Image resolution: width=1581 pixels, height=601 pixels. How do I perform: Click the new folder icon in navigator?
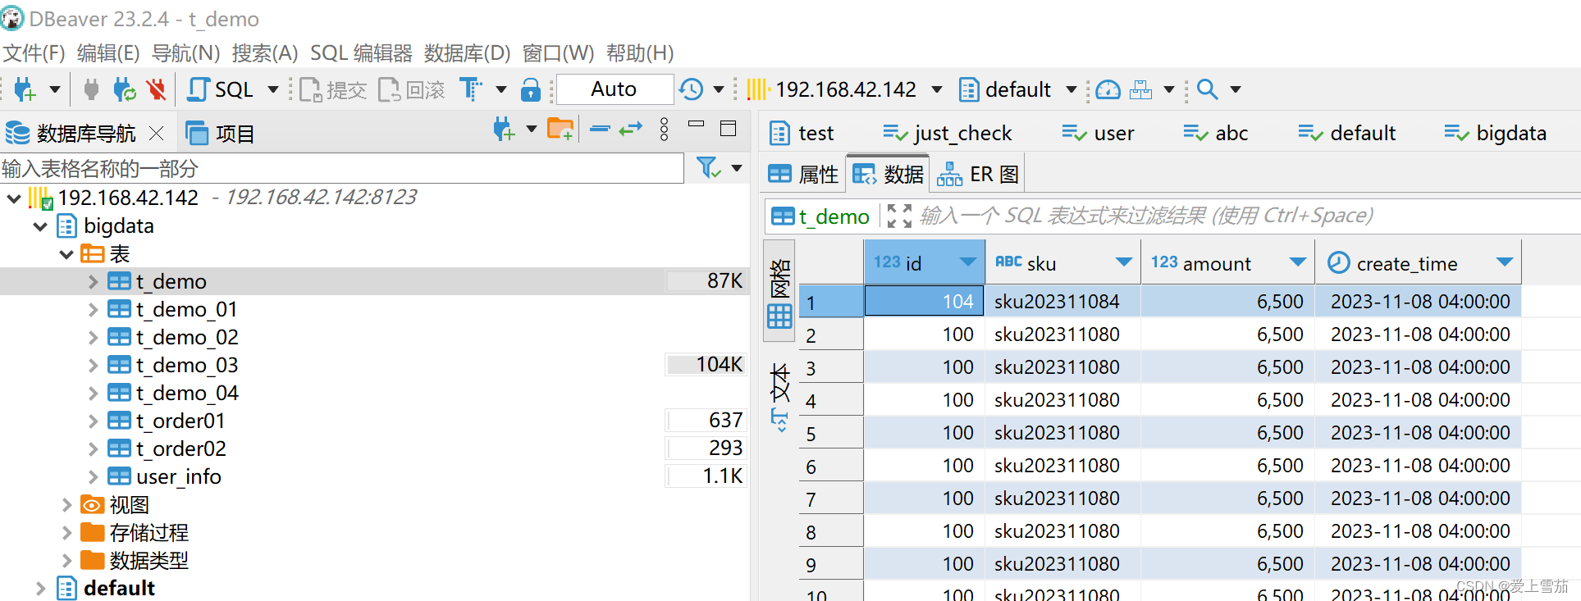click(x=560, y=130)
